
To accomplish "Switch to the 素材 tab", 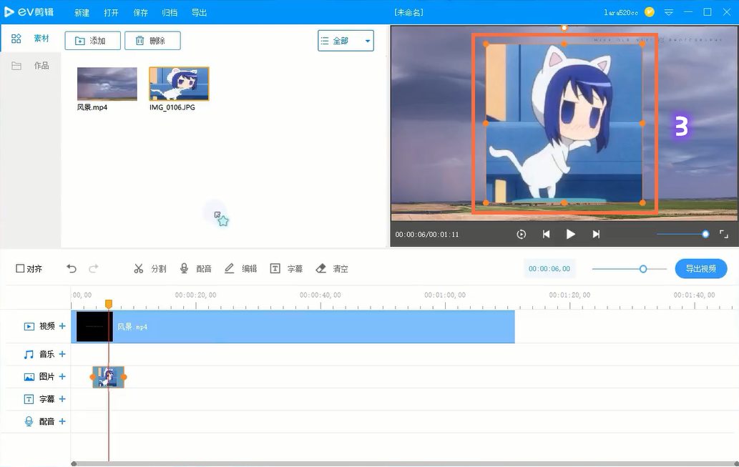I will point(30,39).
